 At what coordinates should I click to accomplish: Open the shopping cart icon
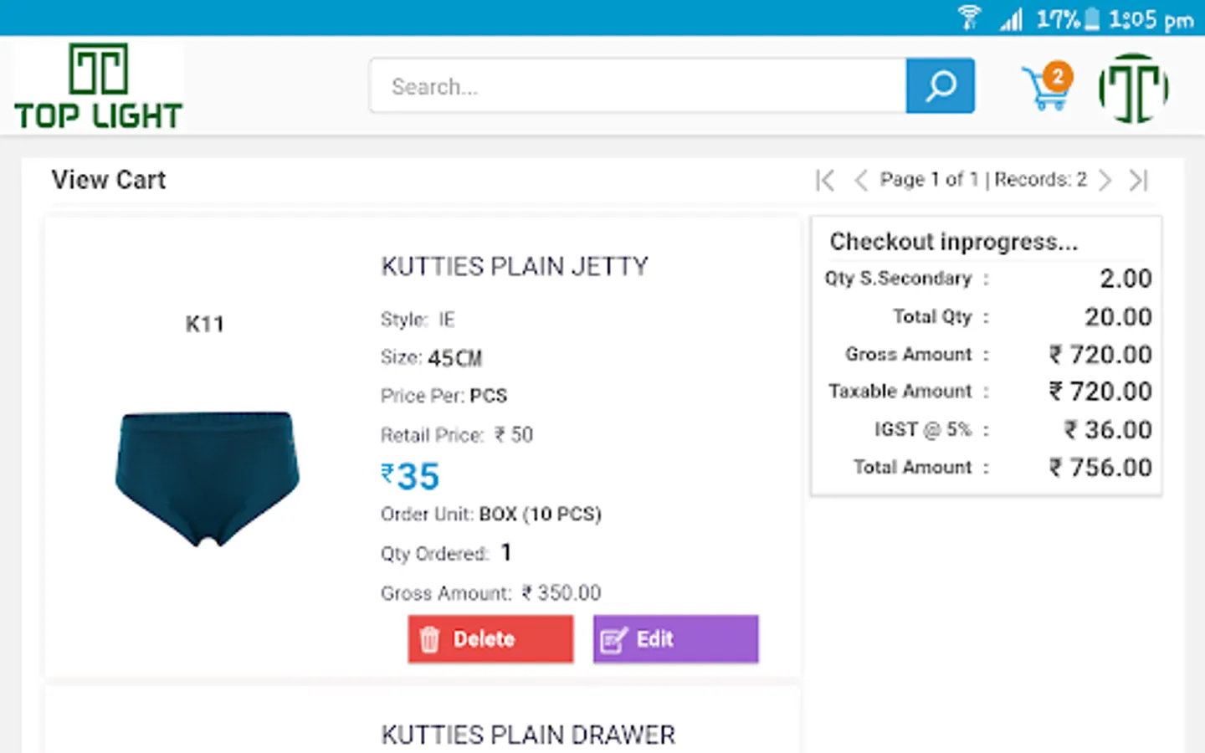pos(1044,90)
